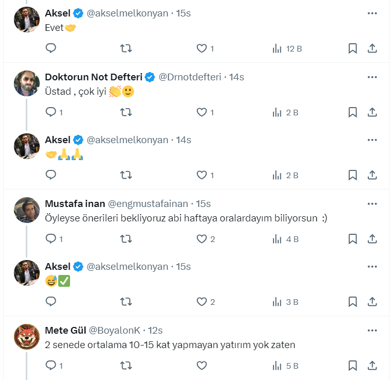View analytics on Mete Gül's tweet
Image resolution: width=391 pixels, height=380 pixels.
coord(285,366)
